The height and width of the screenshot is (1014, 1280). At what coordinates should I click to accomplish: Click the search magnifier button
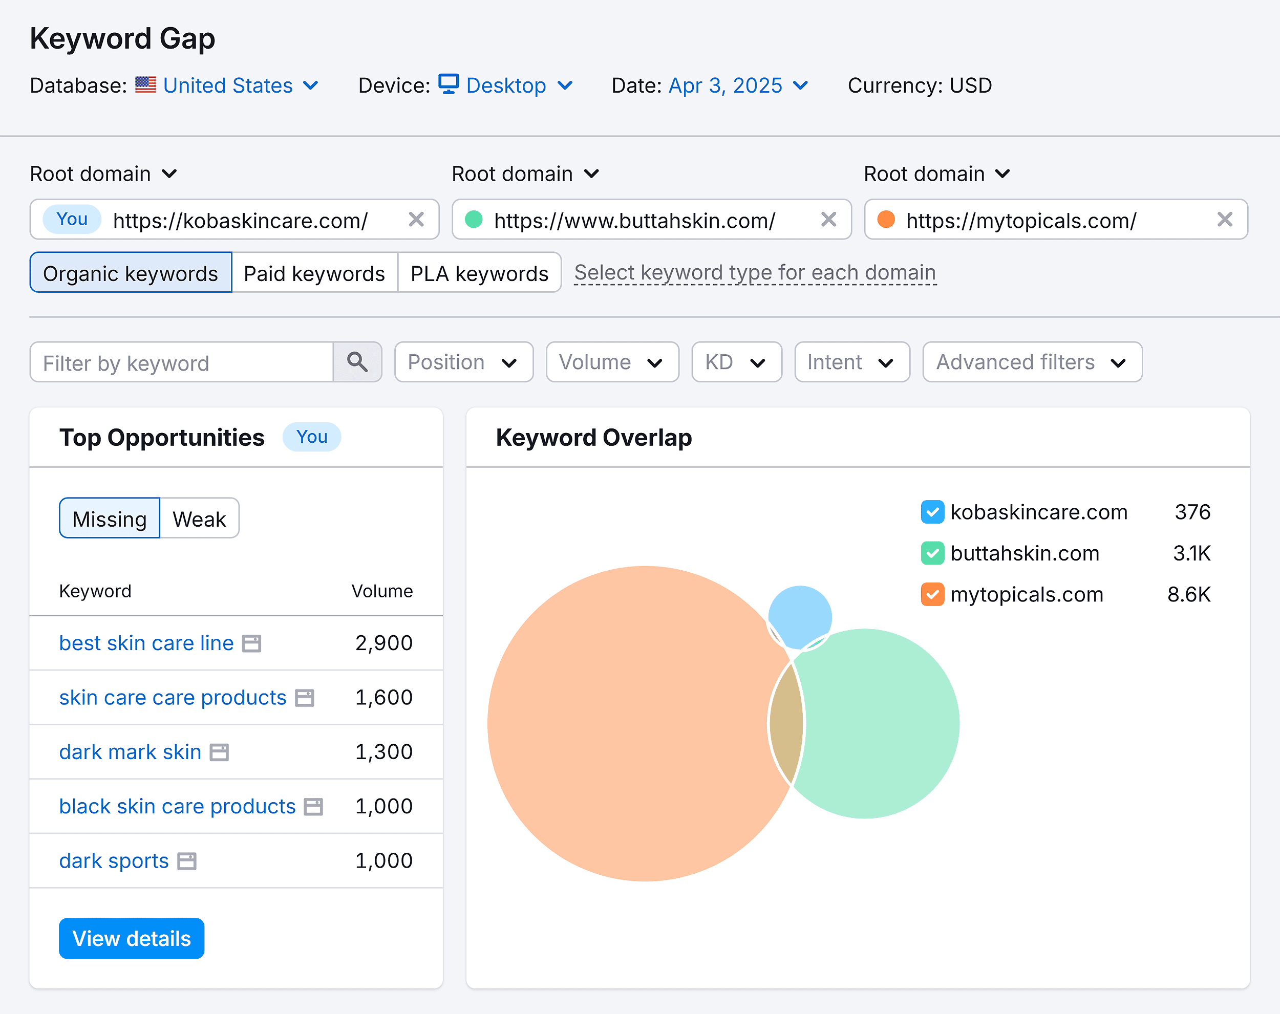point(357,361)
